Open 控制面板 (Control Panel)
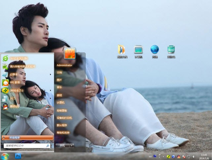 62,111
